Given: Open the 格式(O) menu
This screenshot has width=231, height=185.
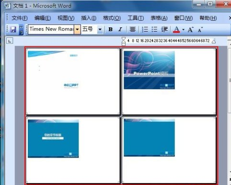Looking at the screenshot, I should click(112, 18).
